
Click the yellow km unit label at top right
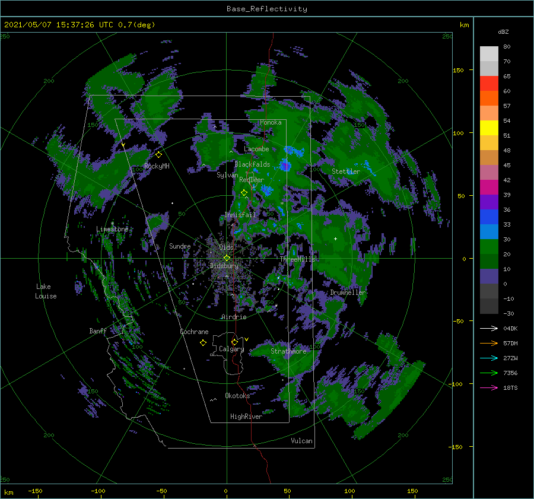click(464, 25)
